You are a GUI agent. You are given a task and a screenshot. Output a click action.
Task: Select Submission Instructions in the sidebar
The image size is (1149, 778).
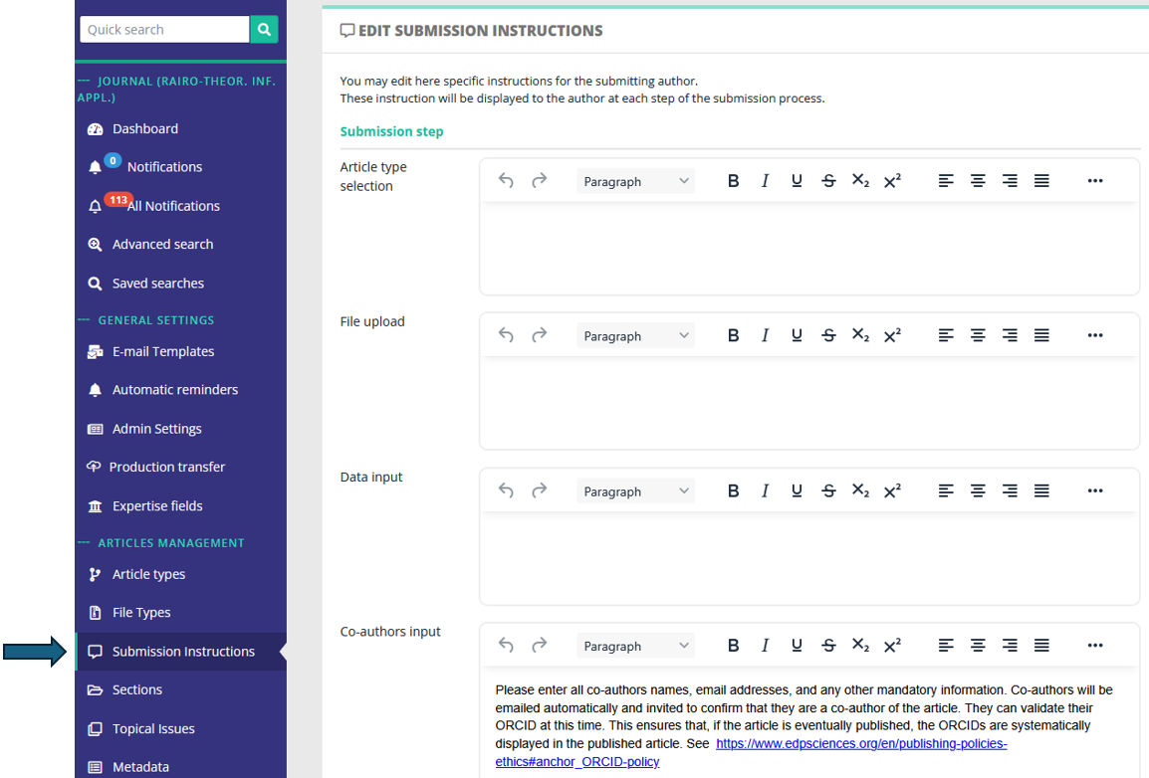coord(183,652)
